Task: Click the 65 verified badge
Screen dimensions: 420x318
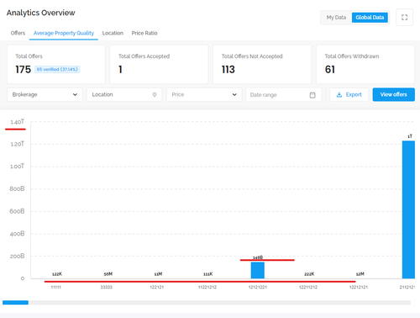Action: (57, 69)
